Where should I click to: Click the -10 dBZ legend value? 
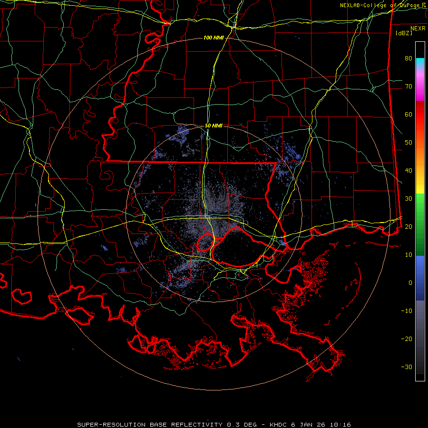(407, 311)
